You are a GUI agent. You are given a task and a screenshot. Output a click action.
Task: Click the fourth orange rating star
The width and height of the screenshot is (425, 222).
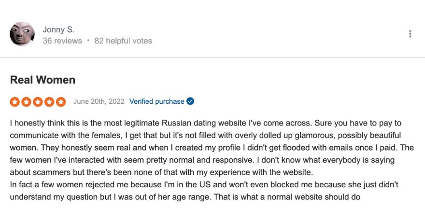click(x=49, y=102)
